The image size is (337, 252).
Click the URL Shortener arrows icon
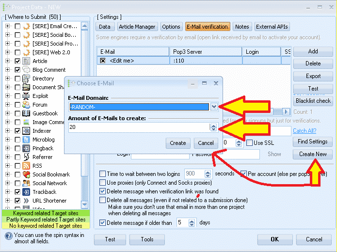[26, 201]
